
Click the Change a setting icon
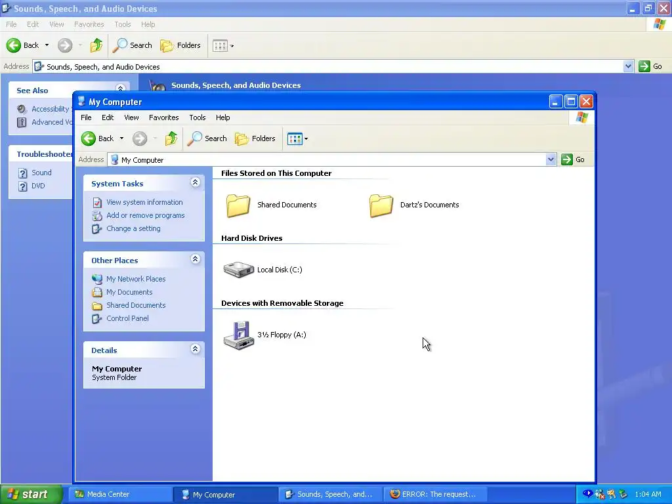(97, 229)
